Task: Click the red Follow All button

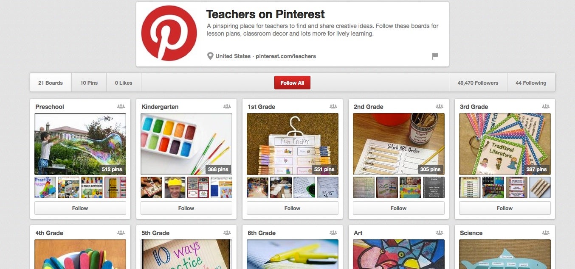Action: coord(292,83)
